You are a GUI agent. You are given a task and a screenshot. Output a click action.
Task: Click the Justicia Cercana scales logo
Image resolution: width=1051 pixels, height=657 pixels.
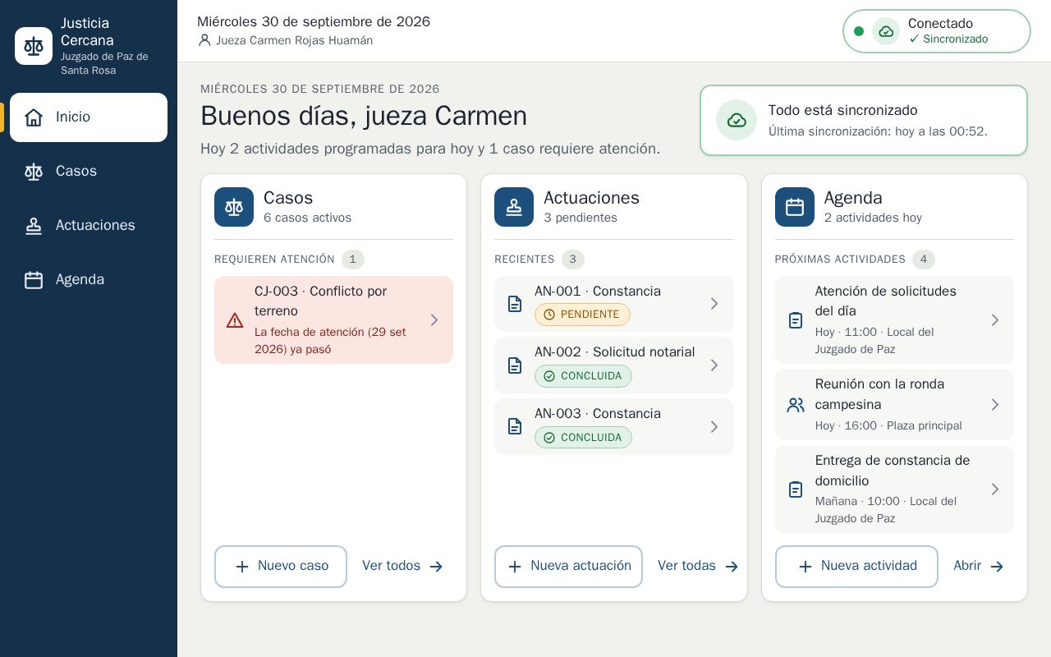pos(34,46)
